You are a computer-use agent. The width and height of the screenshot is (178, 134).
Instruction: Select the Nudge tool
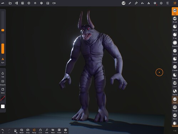click(x=175, y=108)
